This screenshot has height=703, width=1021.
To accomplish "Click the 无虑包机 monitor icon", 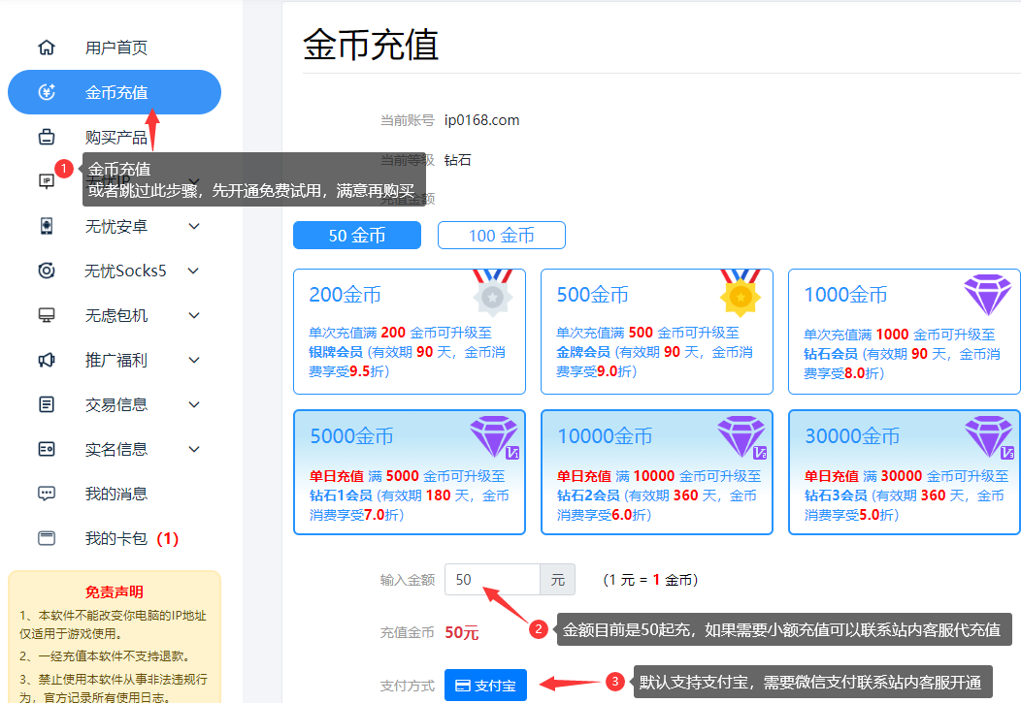I will coord(47,315).
